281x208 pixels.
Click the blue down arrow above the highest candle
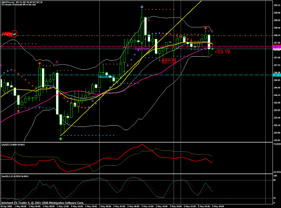click(142, 7)
